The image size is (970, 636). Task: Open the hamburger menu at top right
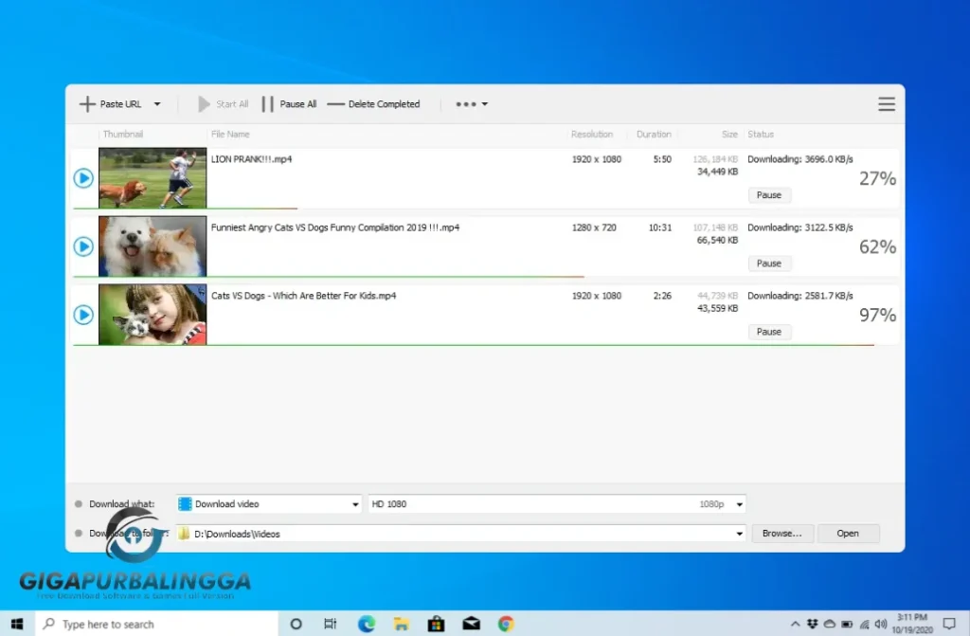pyautogui.click(x=887, y=104)
